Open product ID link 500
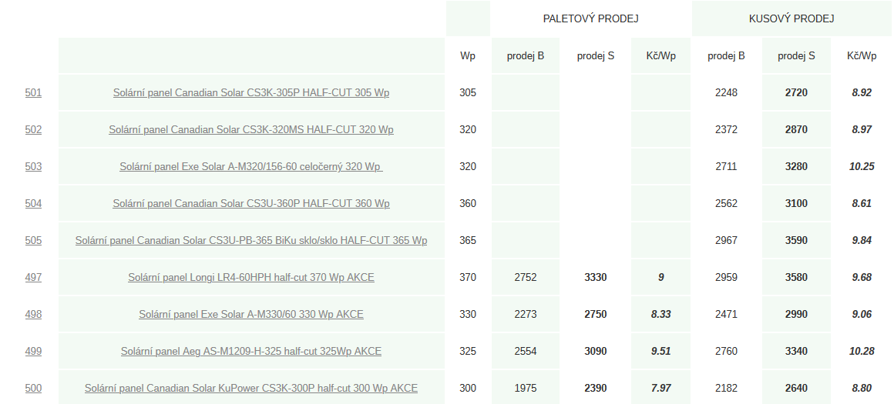The width and height of the screenshot is (894, 404). (x=33, y=388)
